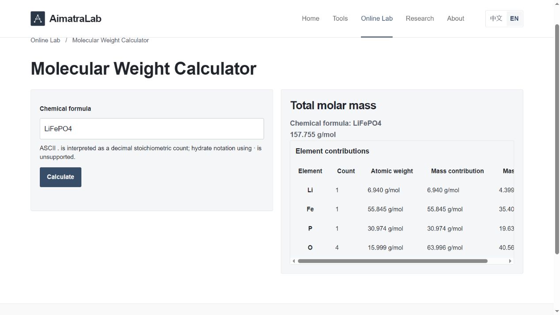Click the Element column header
This screenshot has height=315, width=560.
310,171
